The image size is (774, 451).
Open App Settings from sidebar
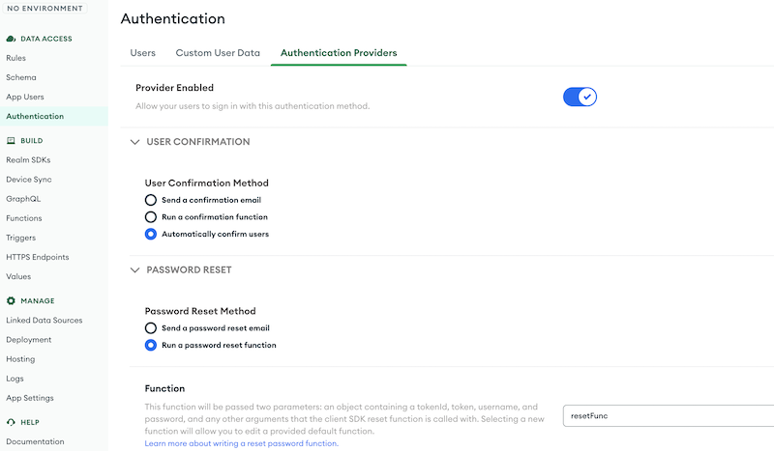point(30,398)
